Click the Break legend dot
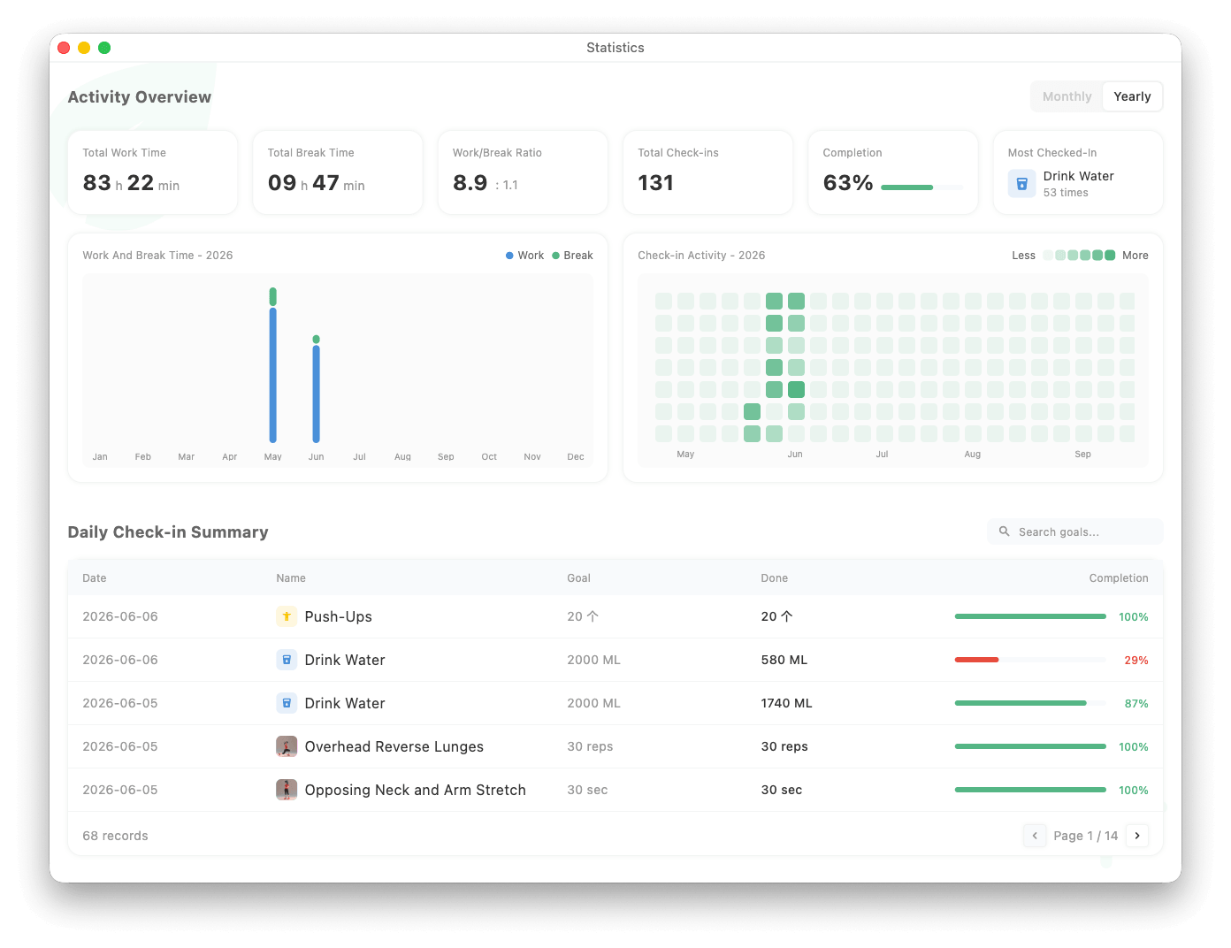1231x948 pixels. (x=555, y=256)
